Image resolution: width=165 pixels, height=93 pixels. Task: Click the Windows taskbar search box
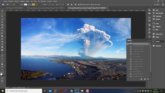click(23, 91)
